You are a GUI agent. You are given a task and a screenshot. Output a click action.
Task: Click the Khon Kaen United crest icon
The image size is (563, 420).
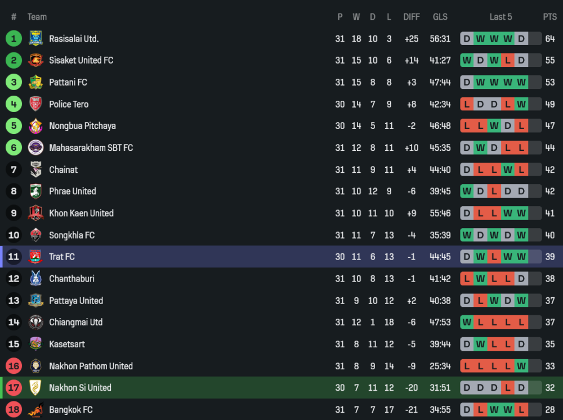(x=35, y=213)
